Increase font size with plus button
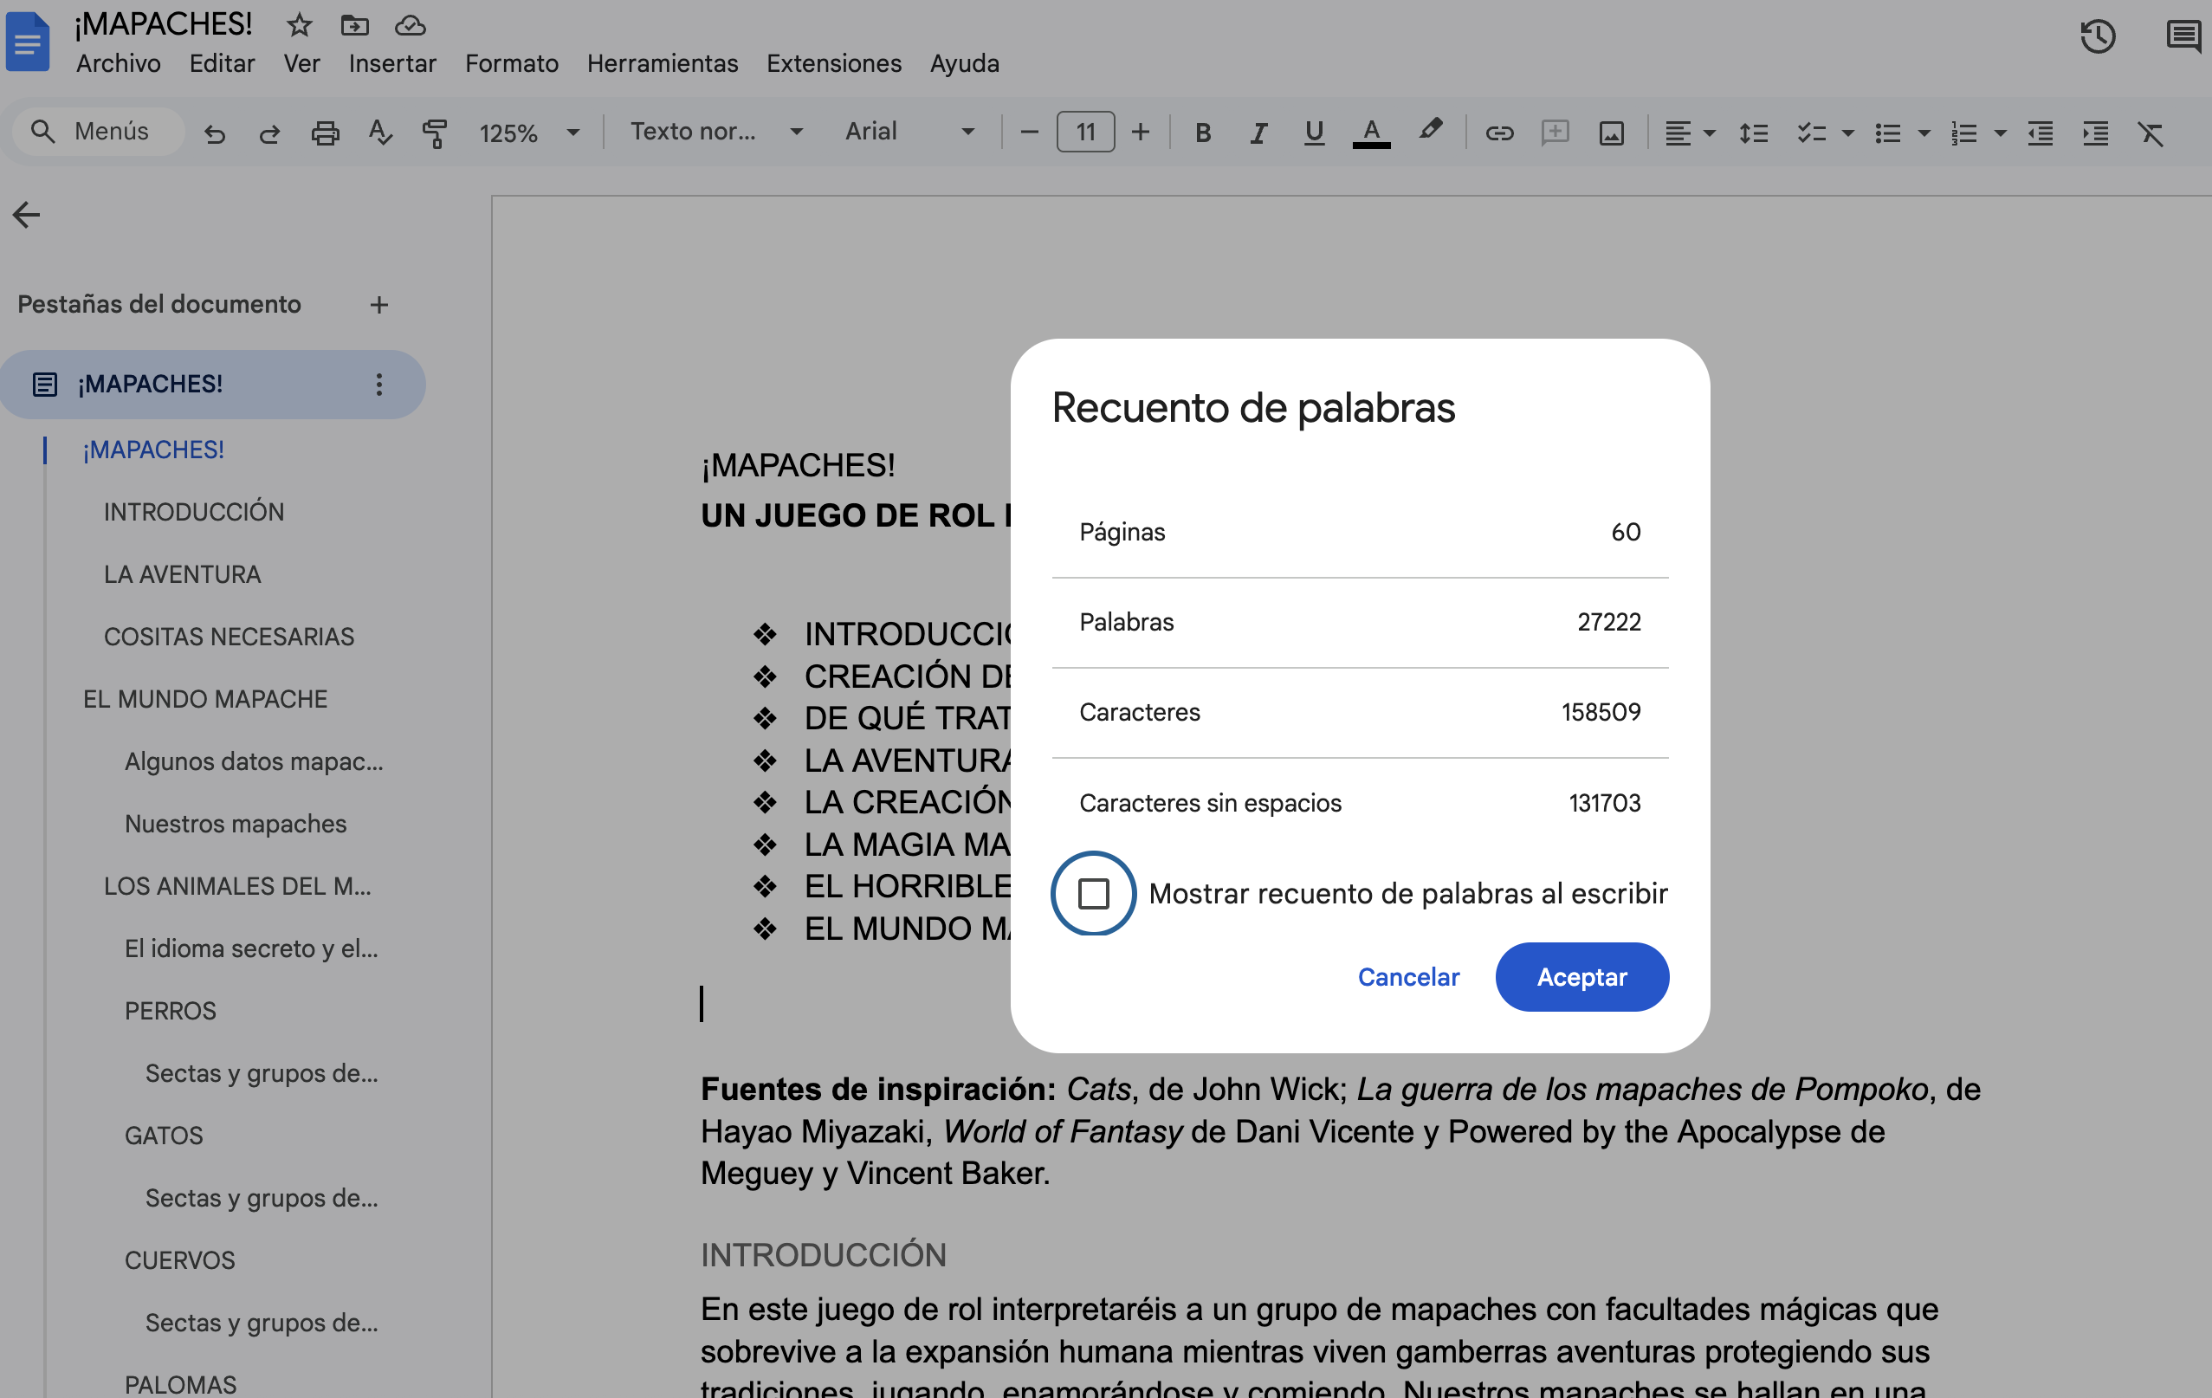The image size is (2212, 1398). pos(1140,133)
